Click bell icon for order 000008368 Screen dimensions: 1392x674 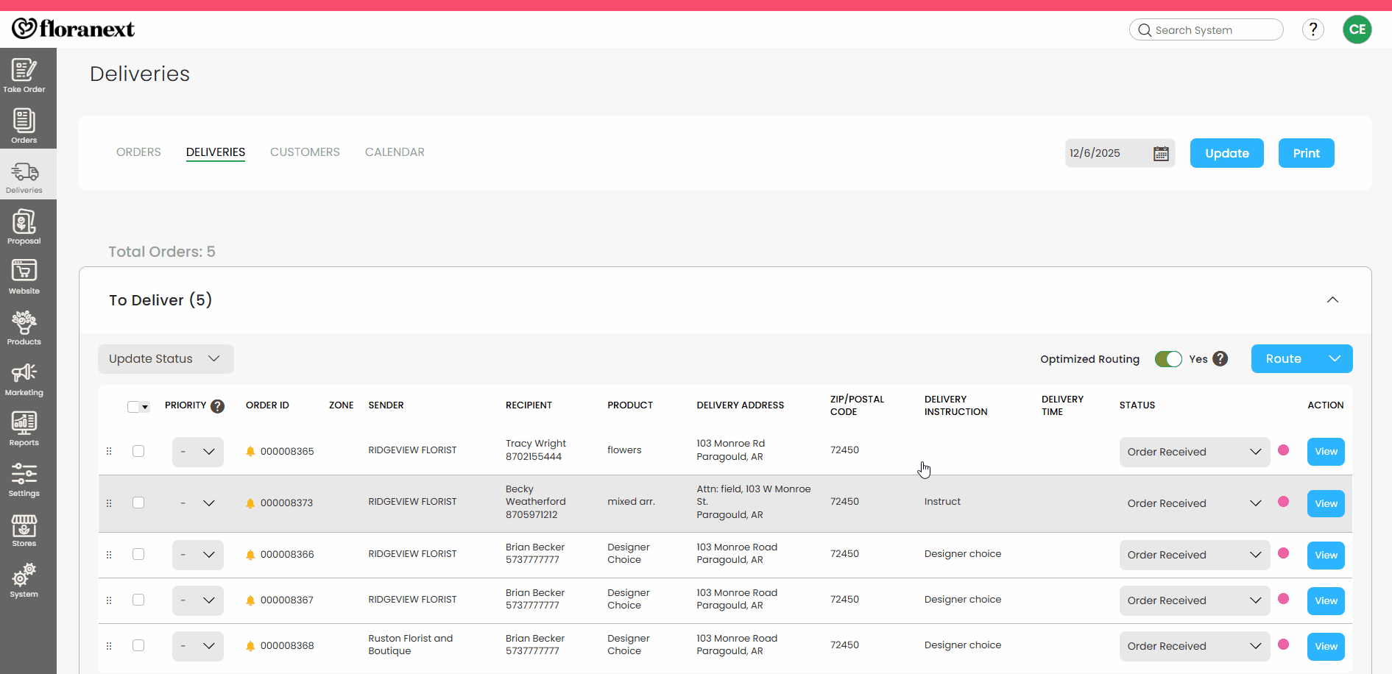[x=250, y=646]
